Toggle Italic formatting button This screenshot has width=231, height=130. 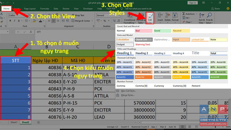tap(14, 21)
